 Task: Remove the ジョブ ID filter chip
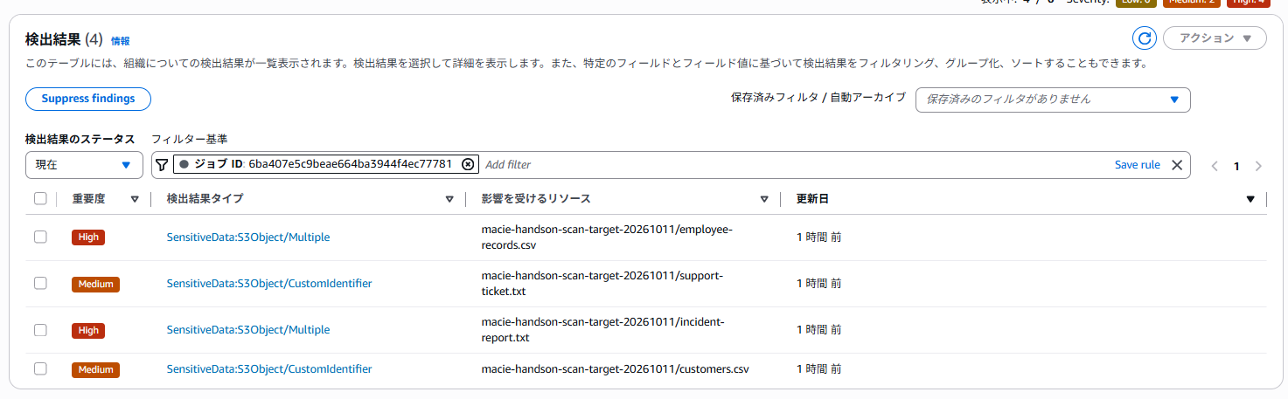(467, 164)
